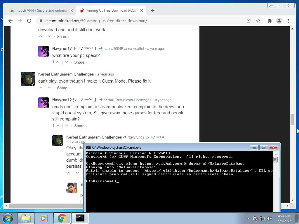
Task: Downvote the 'what are your pc specs?' comment
Action: click(x=66, y=62)
